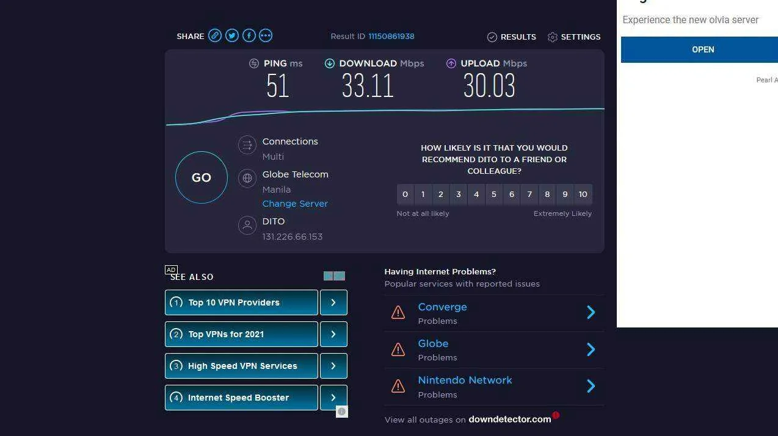Rate recommendation score 3
This screenshot has width=778, height=436.
pos(458,195)
